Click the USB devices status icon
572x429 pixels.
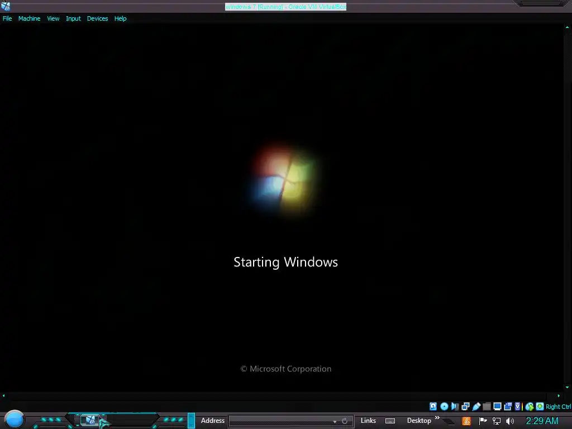click(x=476, y=407)
